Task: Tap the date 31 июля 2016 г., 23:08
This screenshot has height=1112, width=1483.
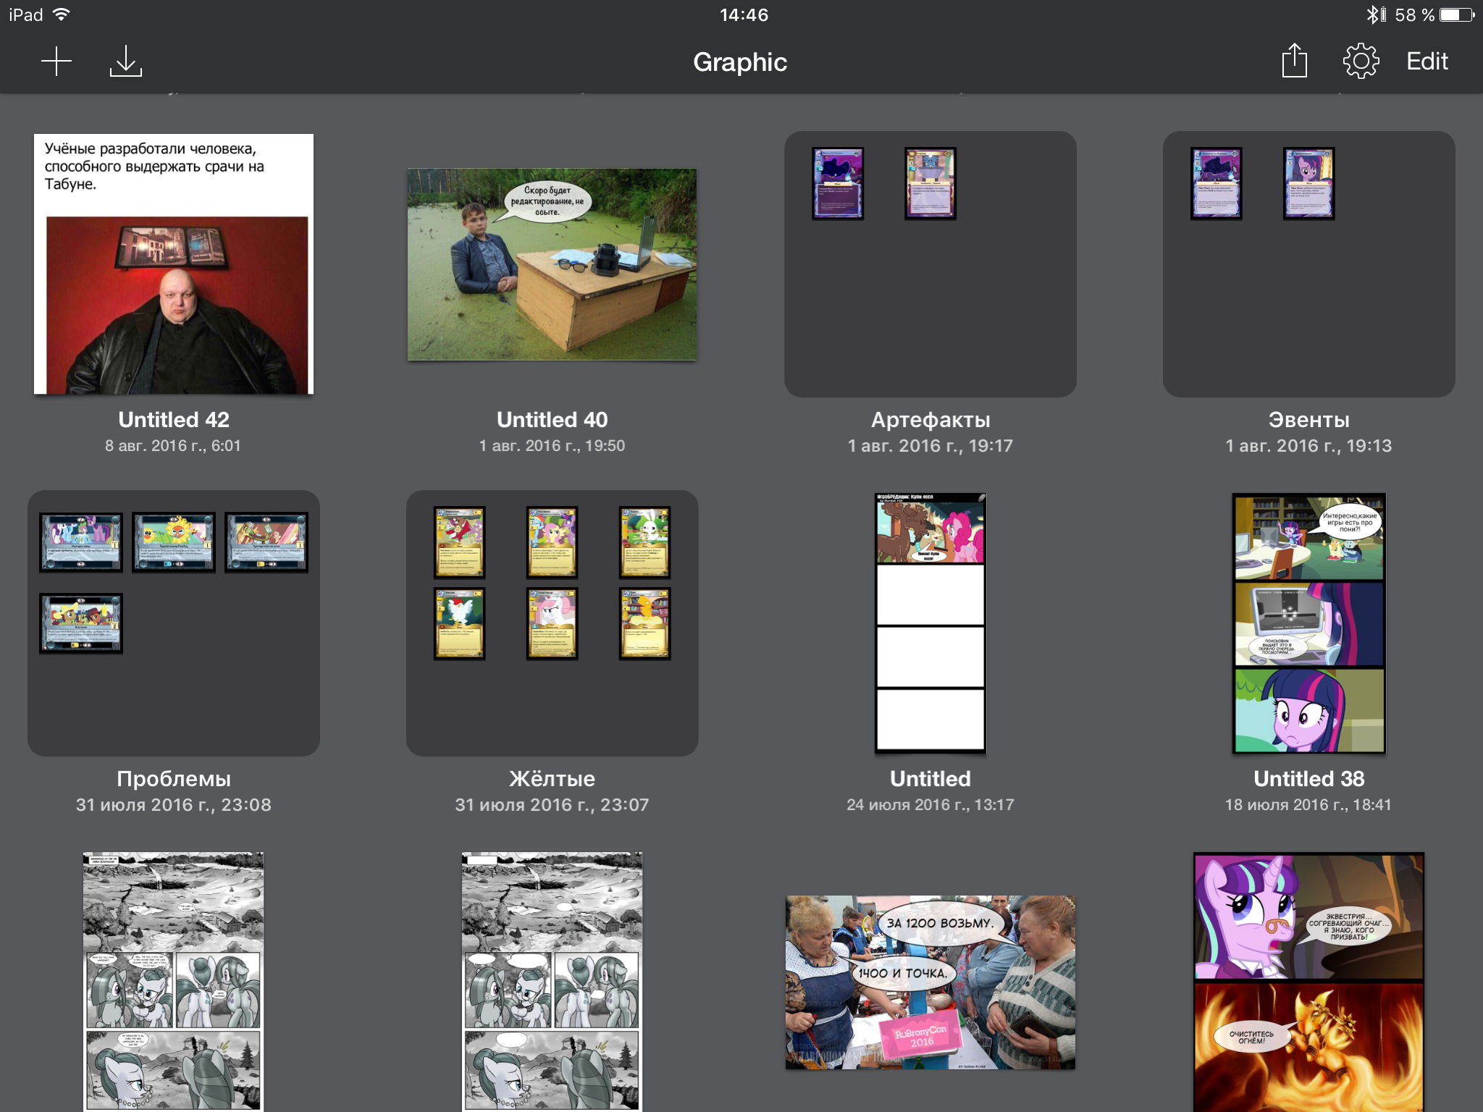Action: 174,805
